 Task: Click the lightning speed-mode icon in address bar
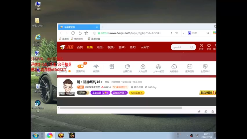pyautogui.click(x=172, y=33)
